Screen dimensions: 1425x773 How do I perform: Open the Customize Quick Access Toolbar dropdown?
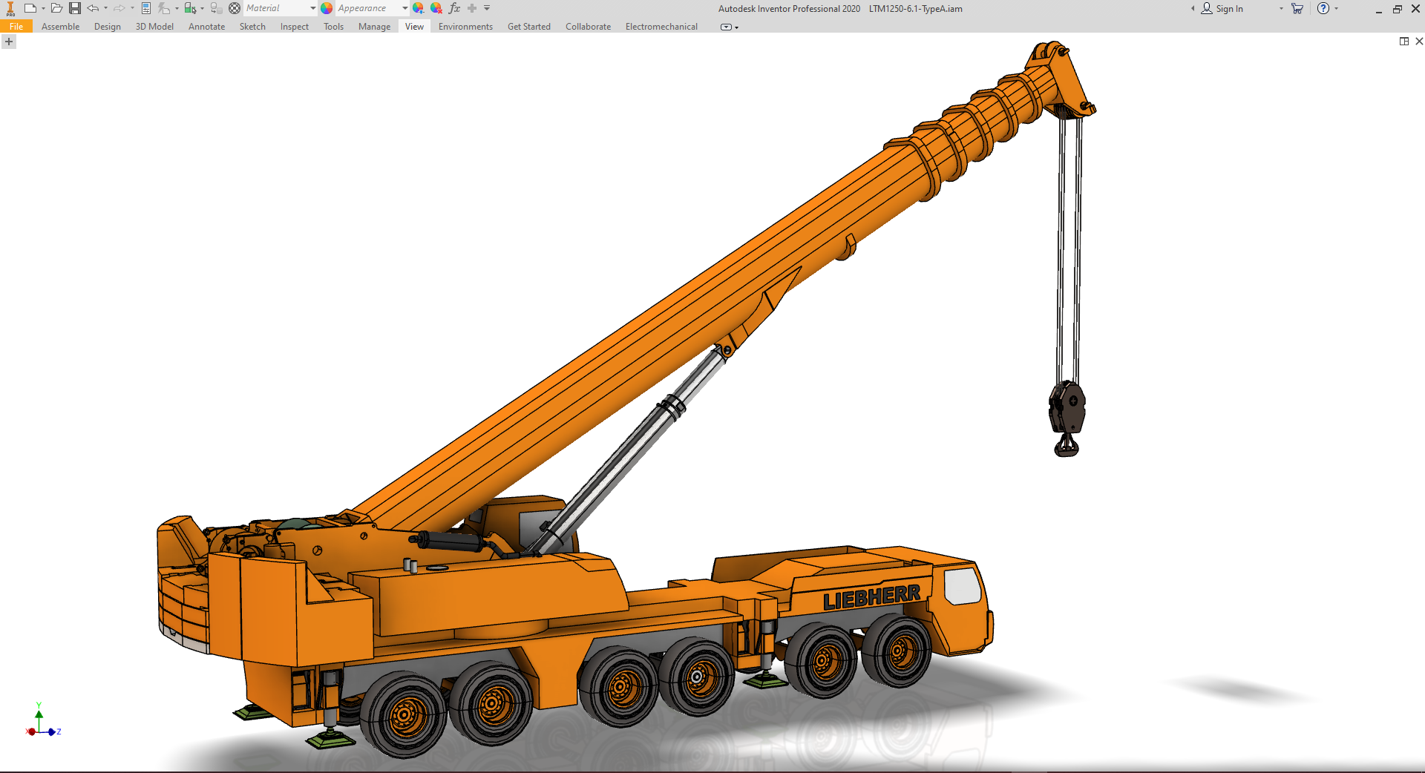(x=487, y=8)
